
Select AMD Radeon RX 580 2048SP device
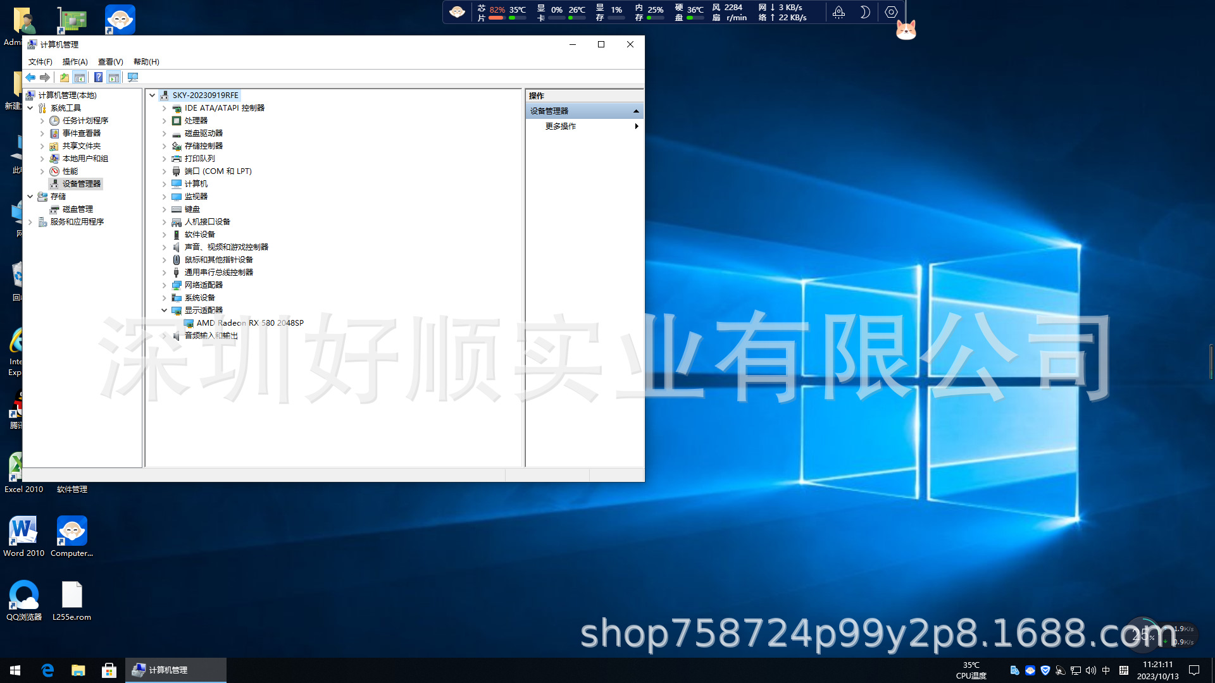tap(250, 323)
